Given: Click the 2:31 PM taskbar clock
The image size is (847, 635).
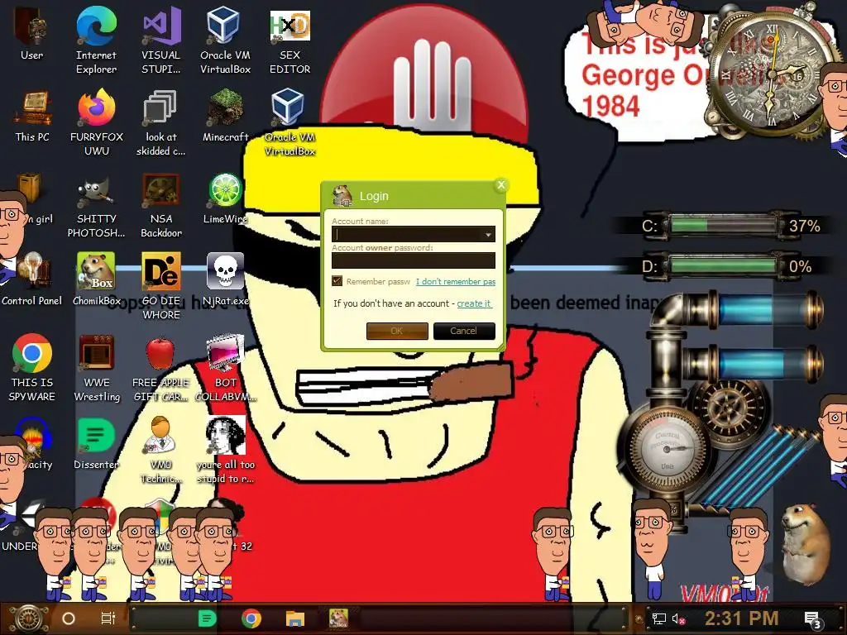Looking at the screenshot, I should click(x=742, y=618).
